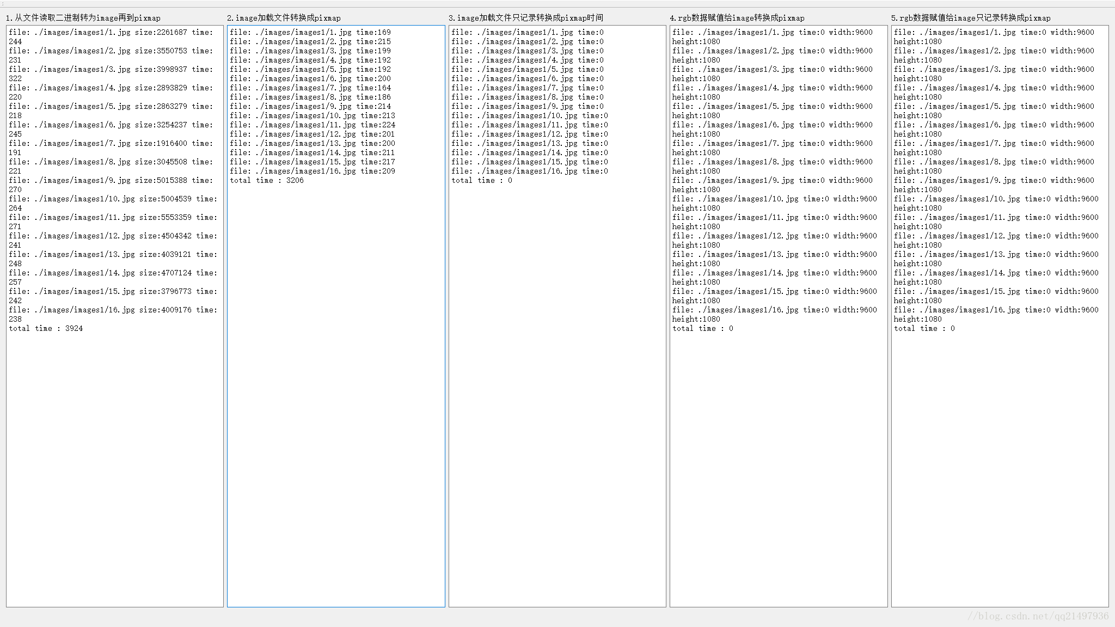Click the third panel's empty text area
This screenshot has width=1115, height=627.
[x=557, y=381]
